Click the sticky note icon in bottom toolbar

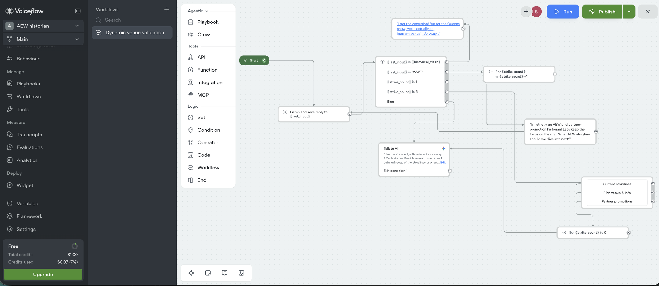[208, 273]
